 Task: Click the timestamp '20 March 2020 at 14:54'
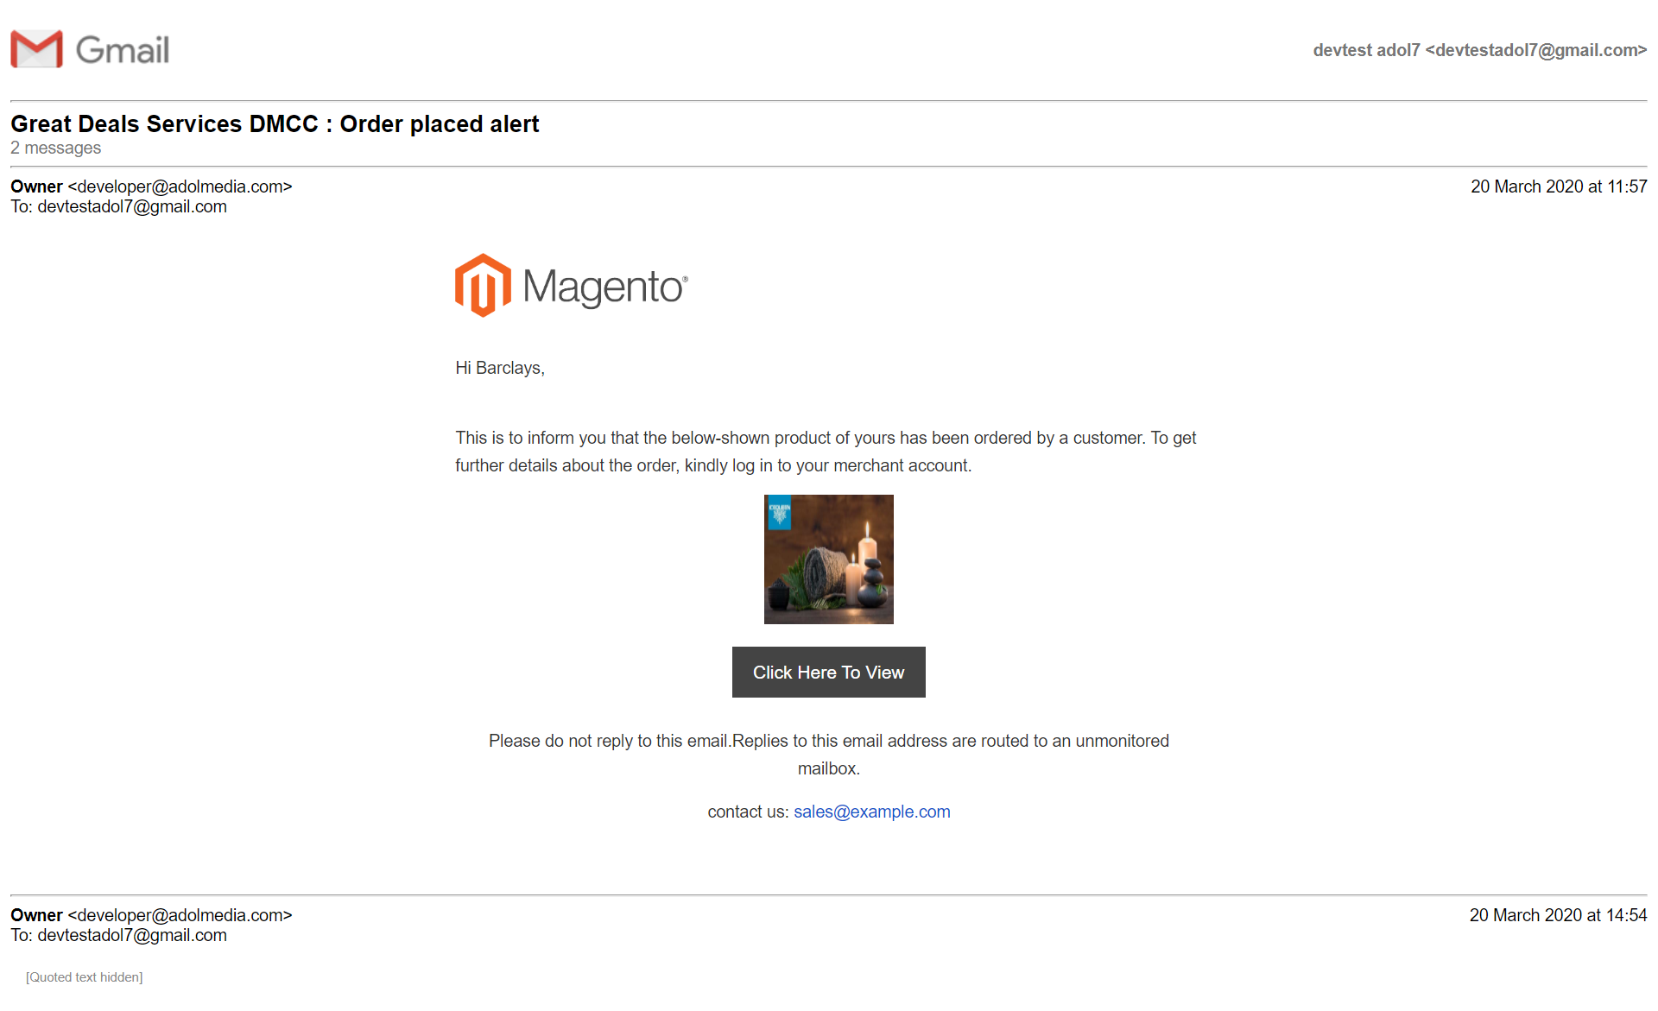1559,915
